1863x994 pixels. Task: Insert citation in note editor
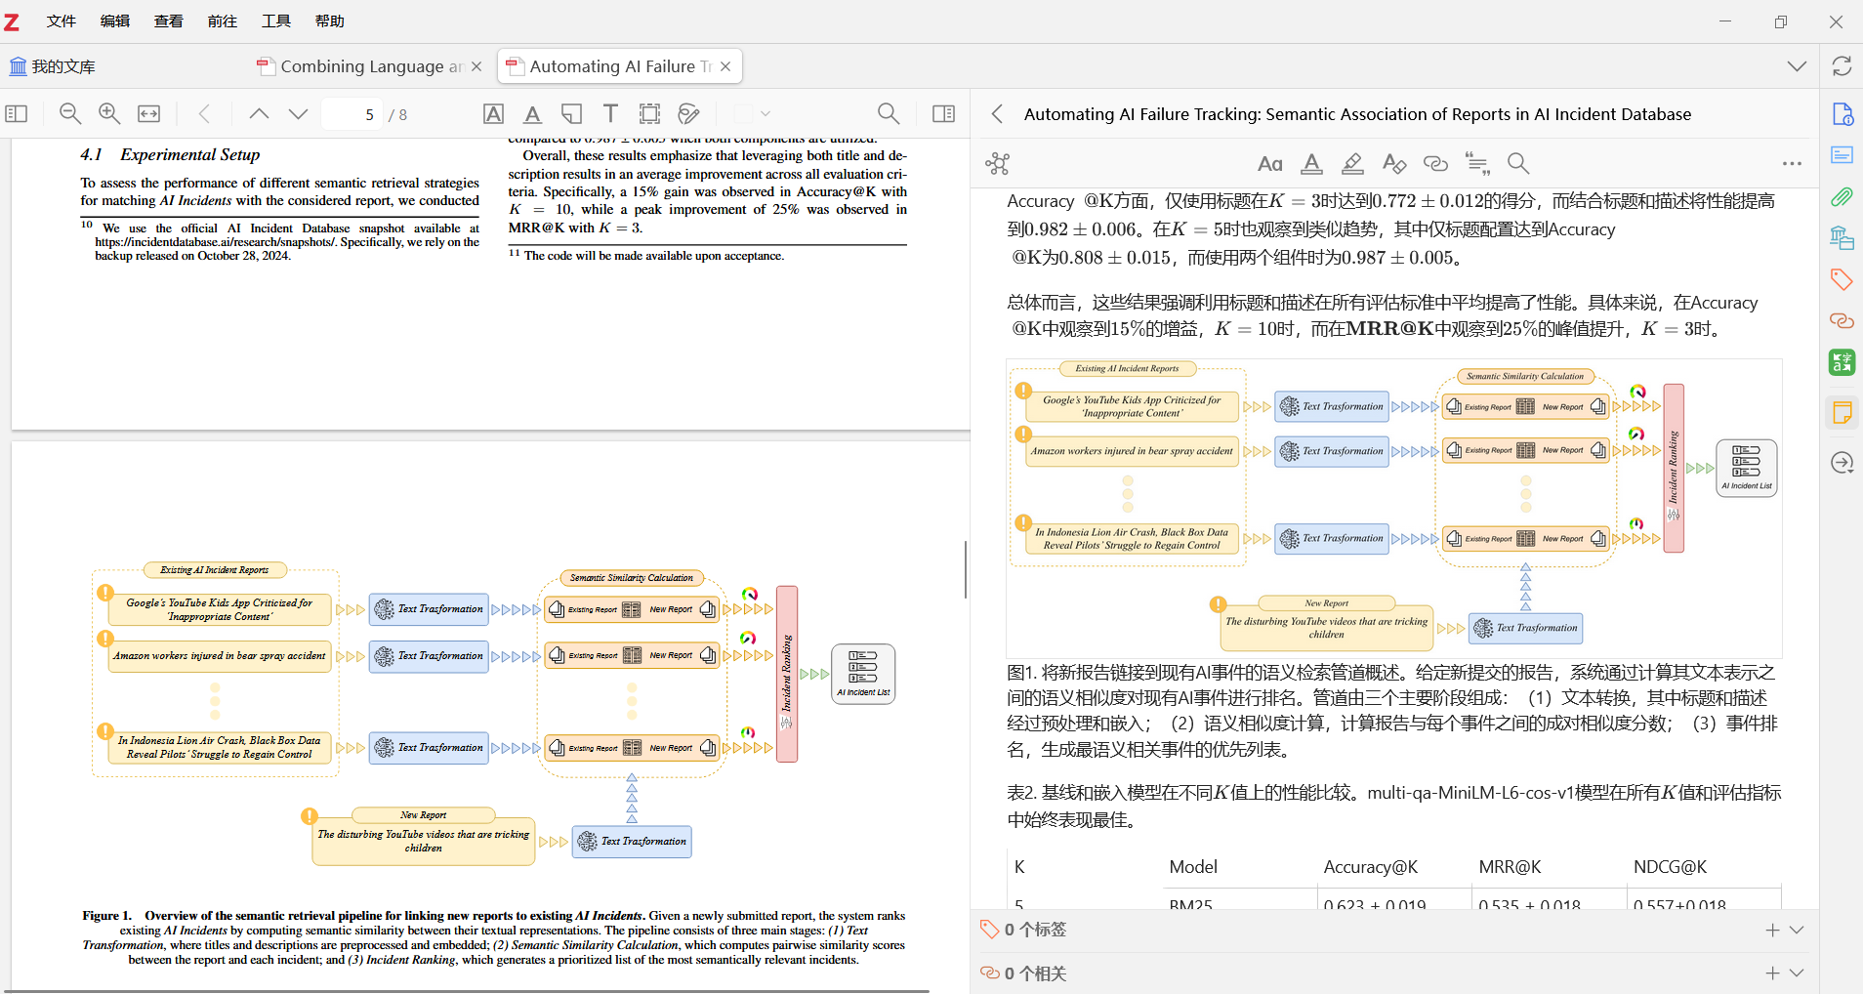[1477, 163]
